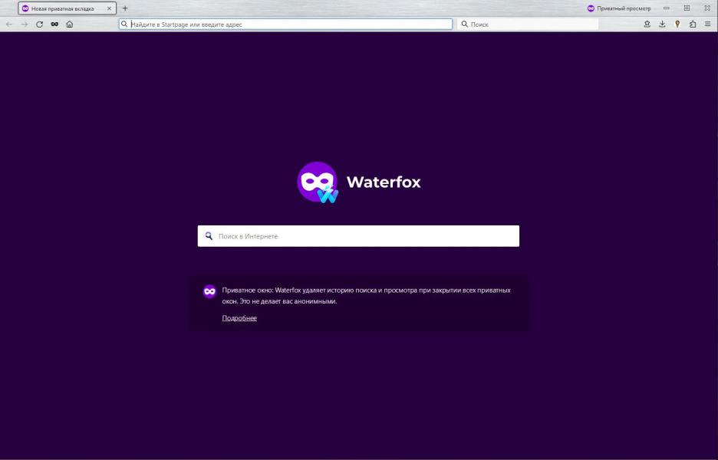Viewport: 718px width, 460px height.
Task: Click the magnifier icon in toolbar search box
Action: [464, 25]
